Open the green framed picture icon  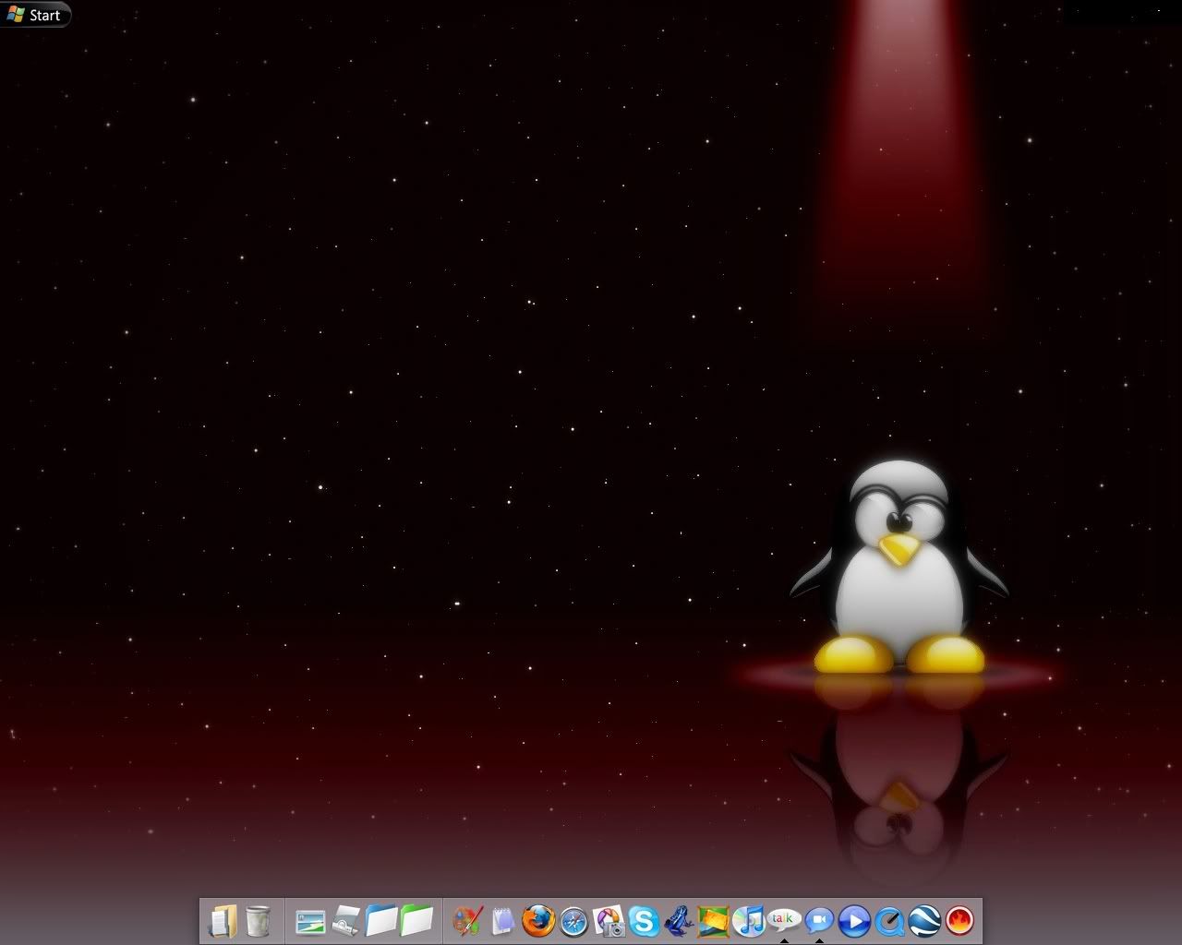(x=714, y=921)
